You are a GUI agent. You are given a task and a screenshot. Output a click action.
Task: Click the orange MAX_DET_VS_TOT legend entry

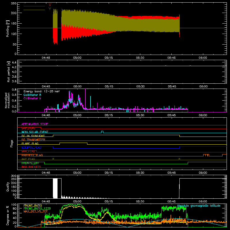(36, 211)
